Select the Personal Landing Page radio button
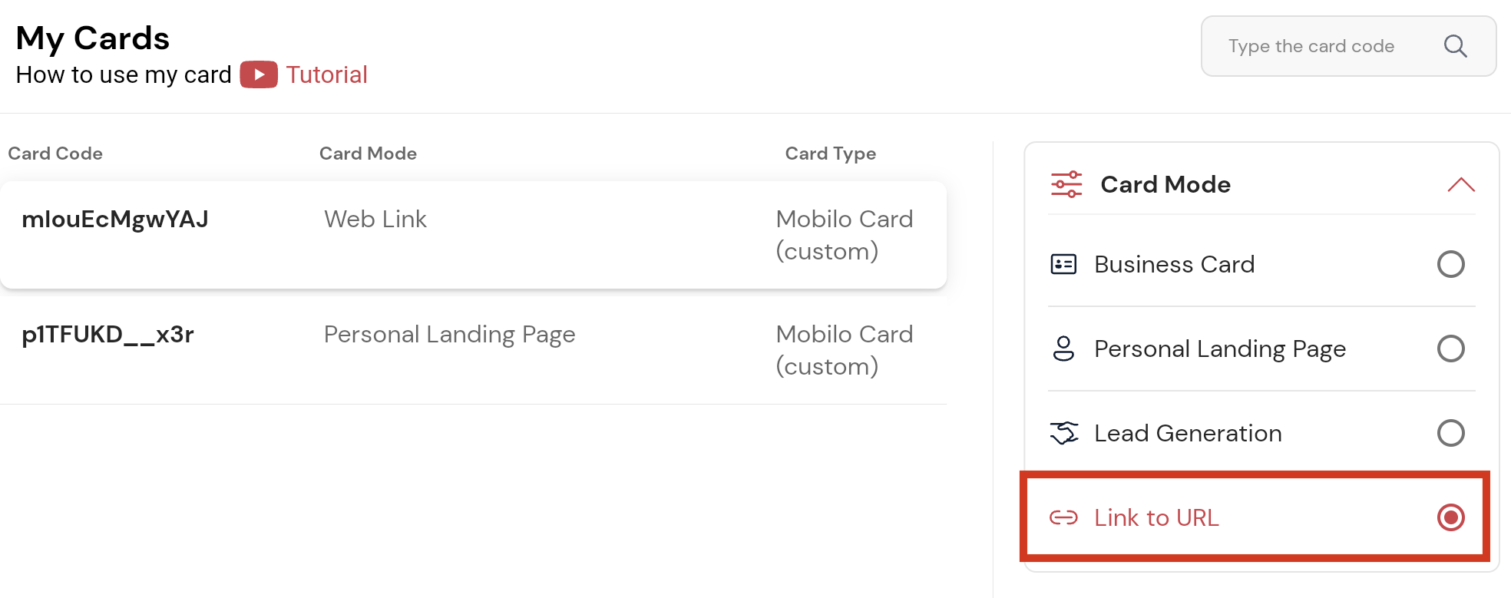The width and height of the screenshot is (1511, 598). (1450, 349)
